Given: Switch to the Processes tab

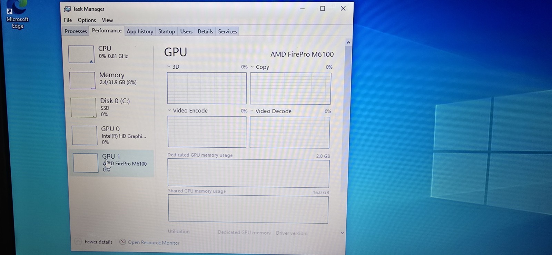Looking at the screenshot, I should (76, 31).
